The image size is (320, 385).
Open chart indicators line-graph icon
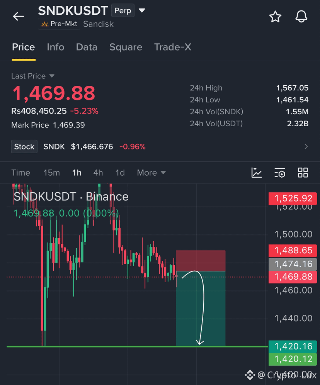257,173
